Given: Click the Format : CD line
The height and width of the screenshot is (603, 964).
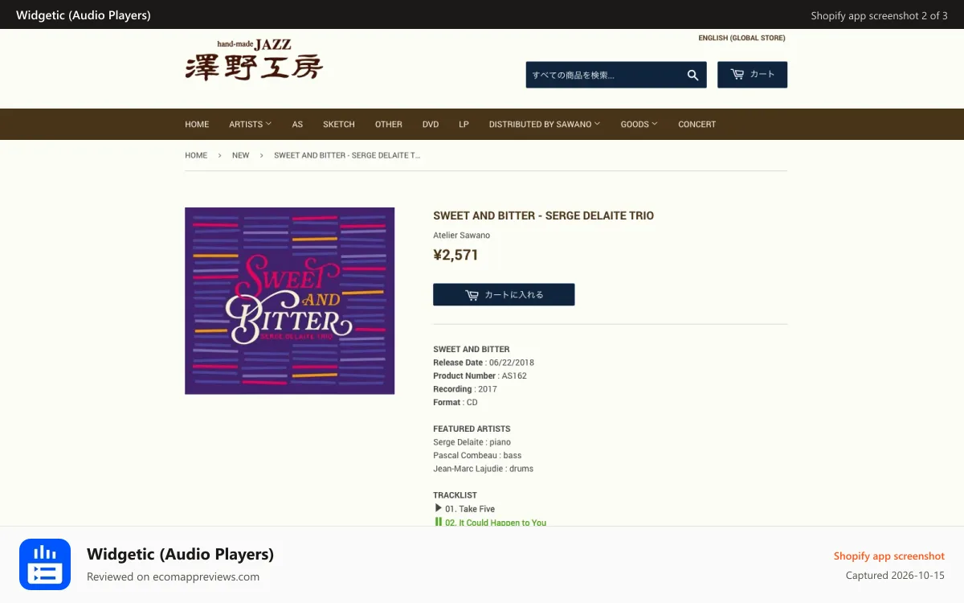Looking at the screenshot, I should point(455,402).
